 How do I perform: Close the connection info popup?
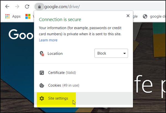coord(128,16)
